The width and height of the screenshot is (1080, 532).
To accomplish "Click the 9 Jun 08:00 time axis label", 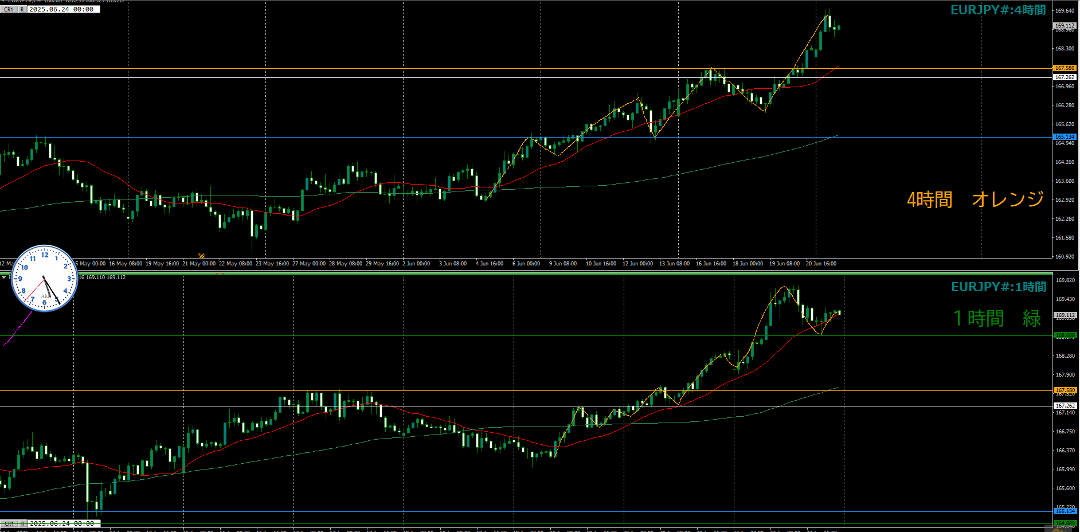I will coord(563,264).
